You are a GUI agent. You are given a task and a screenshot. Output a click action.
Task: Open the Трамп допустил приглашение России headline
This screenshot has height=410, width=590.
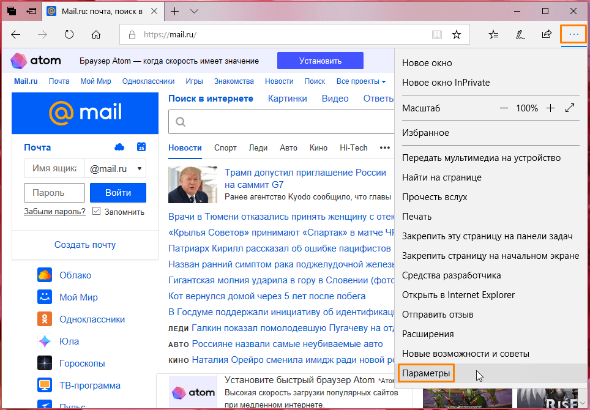(x=305, y=178)
